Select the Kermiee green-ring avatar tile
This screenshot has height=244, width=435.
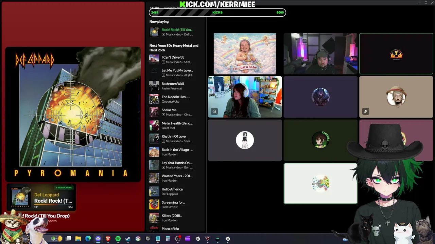(x=320, y=140)
